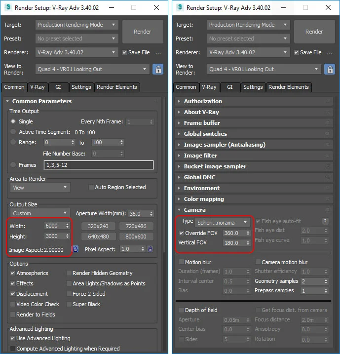
Task: Select Active Time Segment radio button
Action: pyautogui.click(x=13, y=132)
